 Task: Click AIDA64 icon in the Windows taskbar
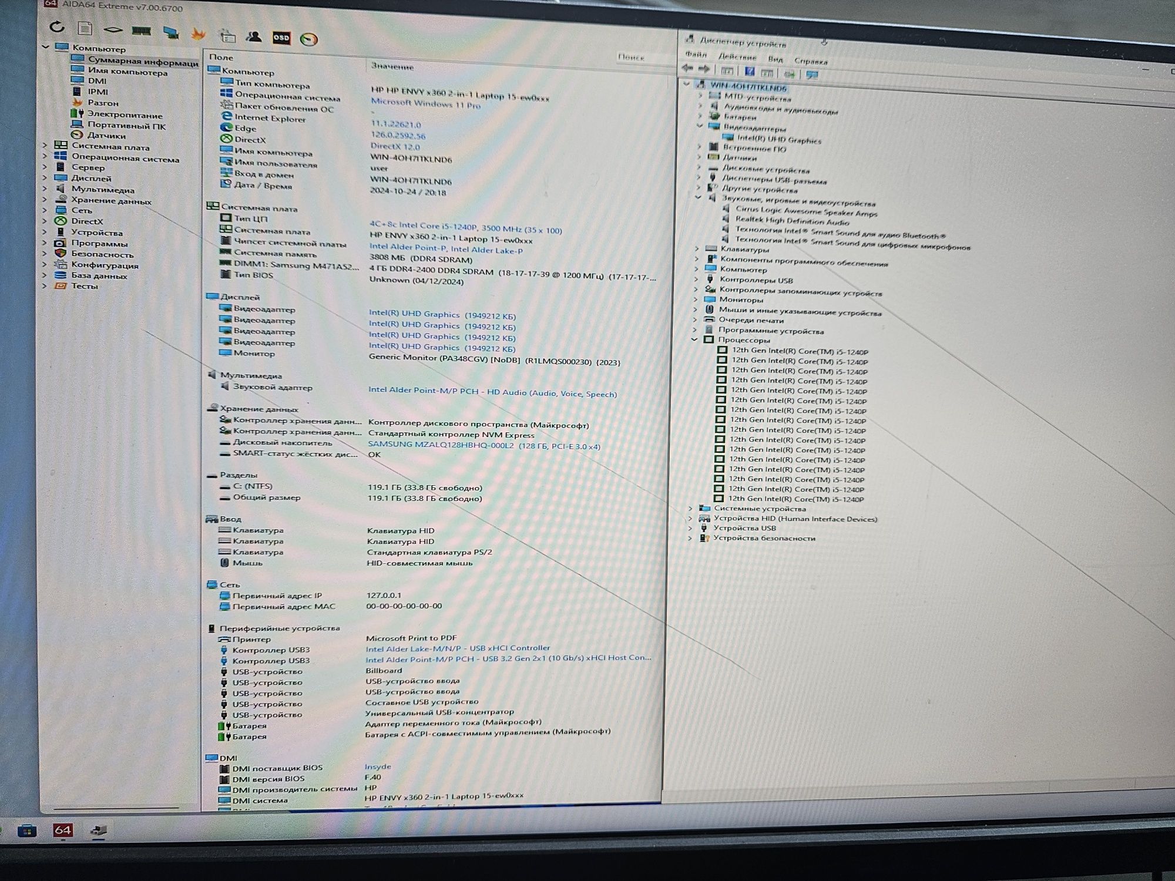coord(63,830)
